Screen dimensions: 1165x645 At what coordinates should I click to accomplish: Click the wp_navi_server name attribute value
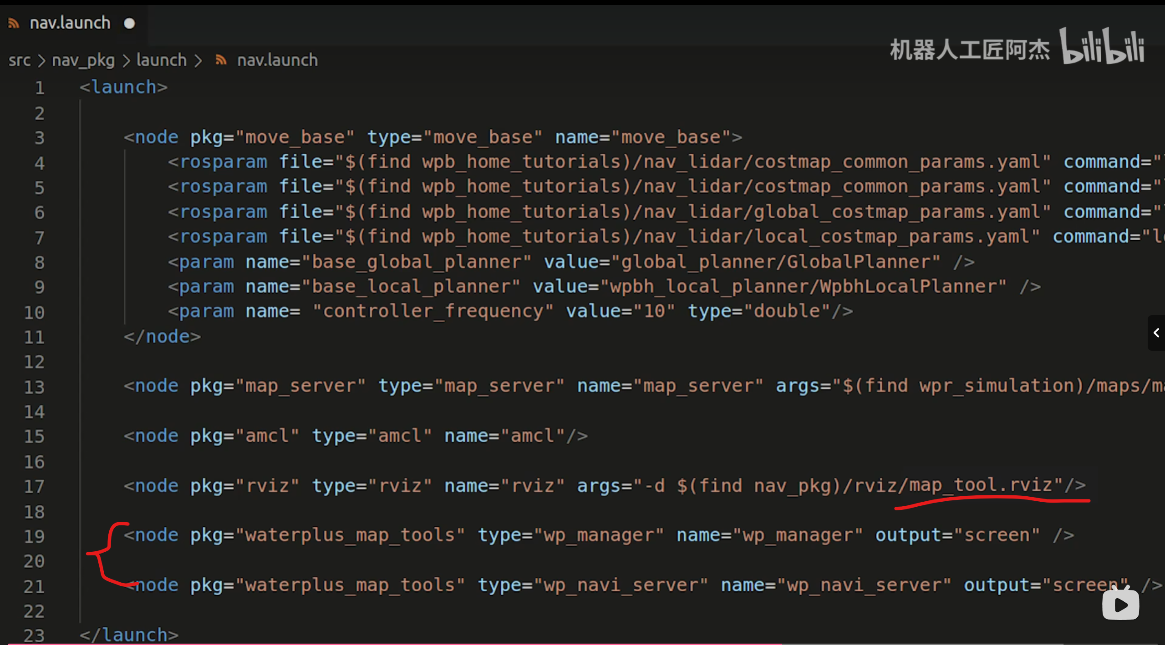863,585
